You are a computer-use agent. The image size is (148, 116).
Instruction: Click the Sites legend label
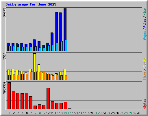145,76
